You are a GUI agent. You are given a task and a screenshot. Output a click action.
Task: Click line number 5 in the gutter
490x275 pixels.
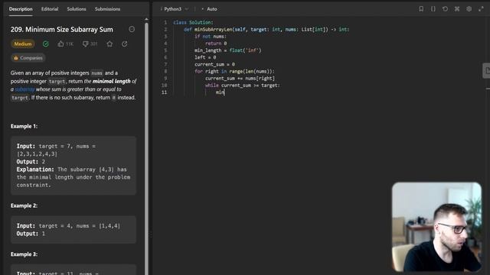tap(165, 50)
